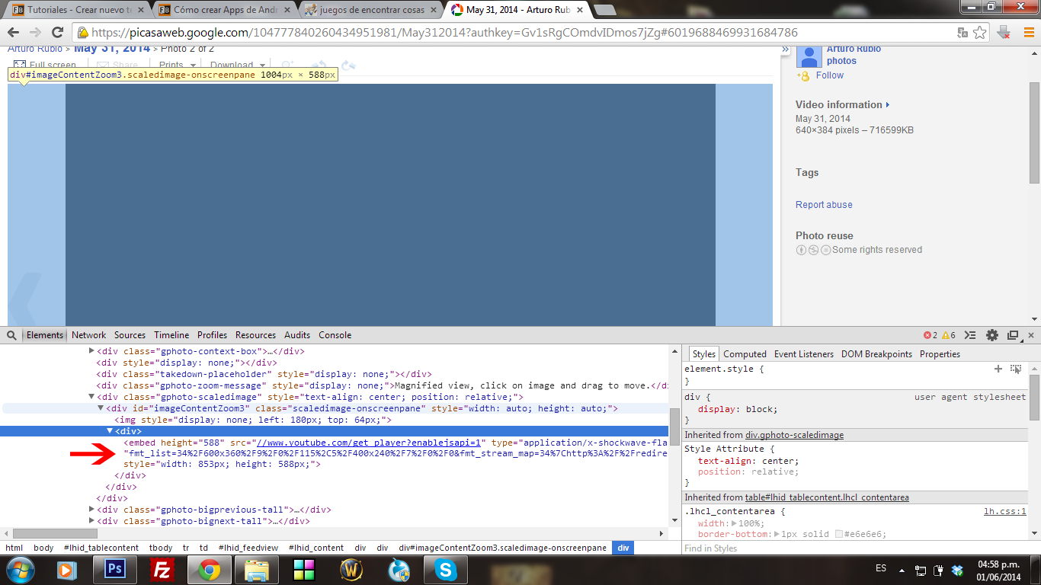Collapse the imageContentZoom3 div node
Viewport: 1041px width, 585px height.
click(x=101, y=408)
